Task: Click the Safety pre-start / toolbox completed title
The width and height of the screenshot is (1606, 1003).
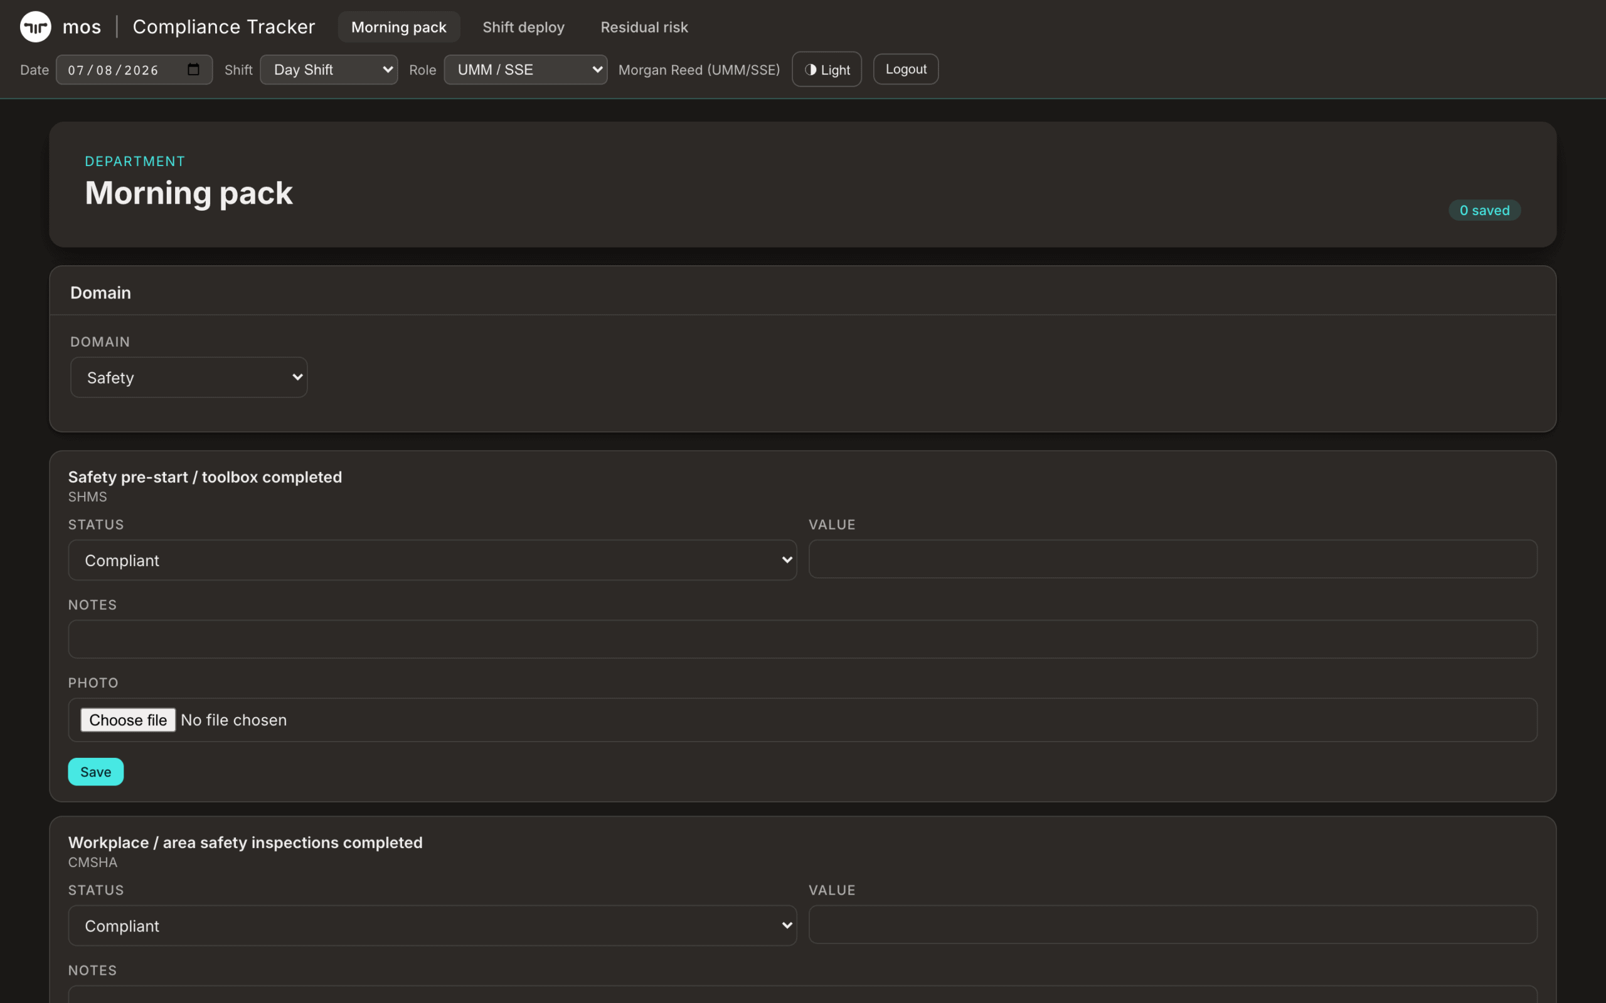Action: 205,477
